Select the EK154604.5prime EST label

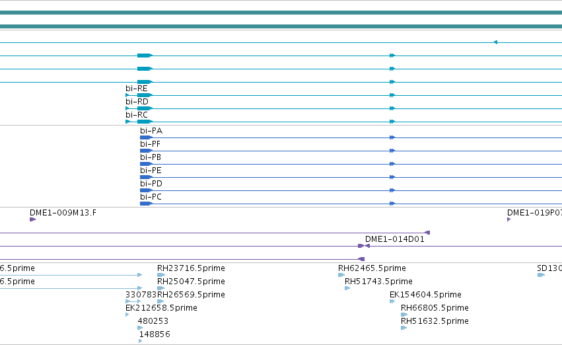coord(425,295)
